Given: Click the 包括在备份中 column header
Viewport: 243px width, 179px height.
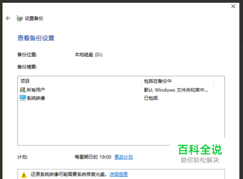Looking at the screenshot, I should coord(178,81).
